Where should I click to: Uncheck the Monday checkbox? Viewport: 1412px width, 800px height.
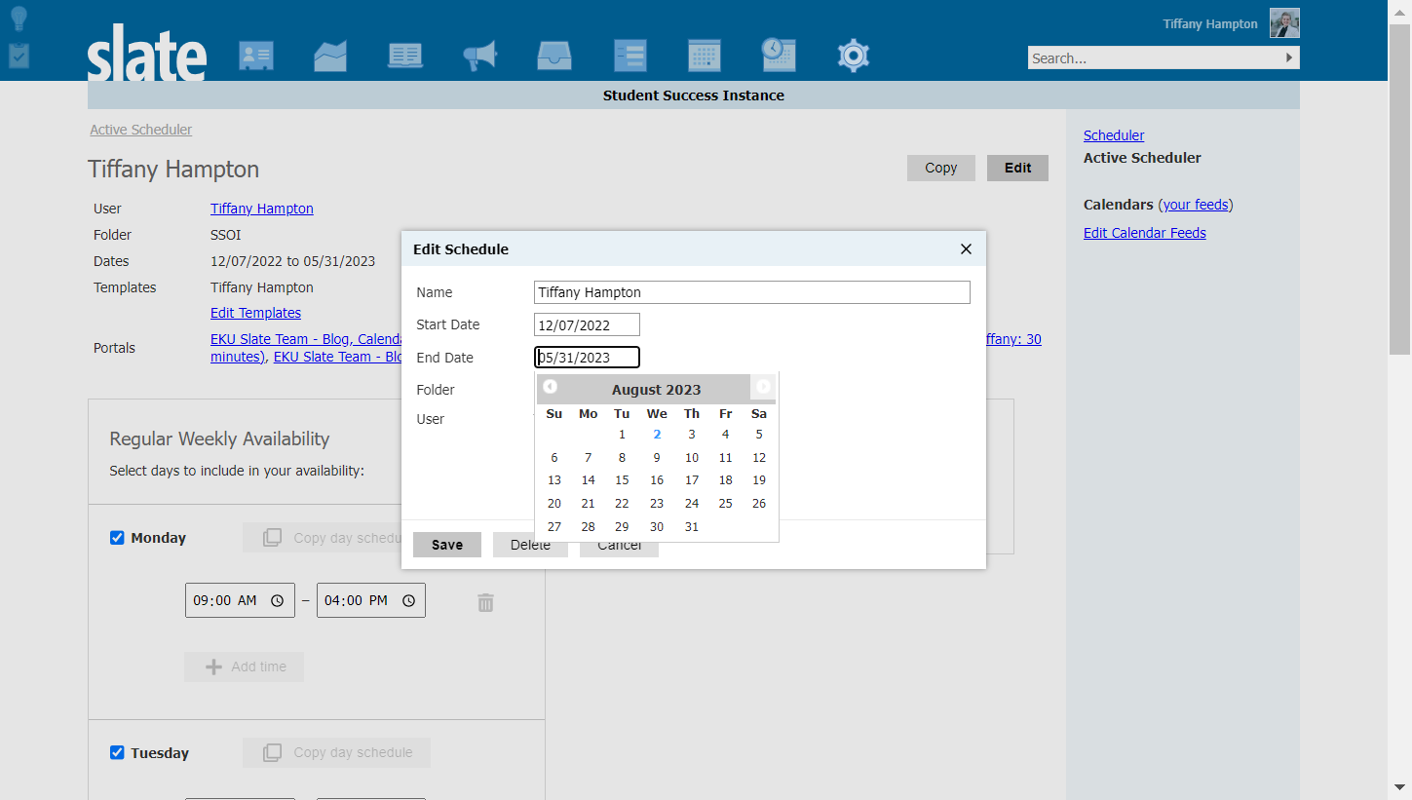[x=117, y=538]
